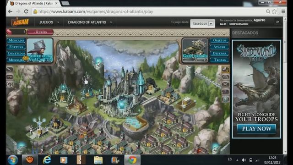Click the crossed-swords marches icon
Viewport: 293px width, 165px height.
tap(225, 84)
